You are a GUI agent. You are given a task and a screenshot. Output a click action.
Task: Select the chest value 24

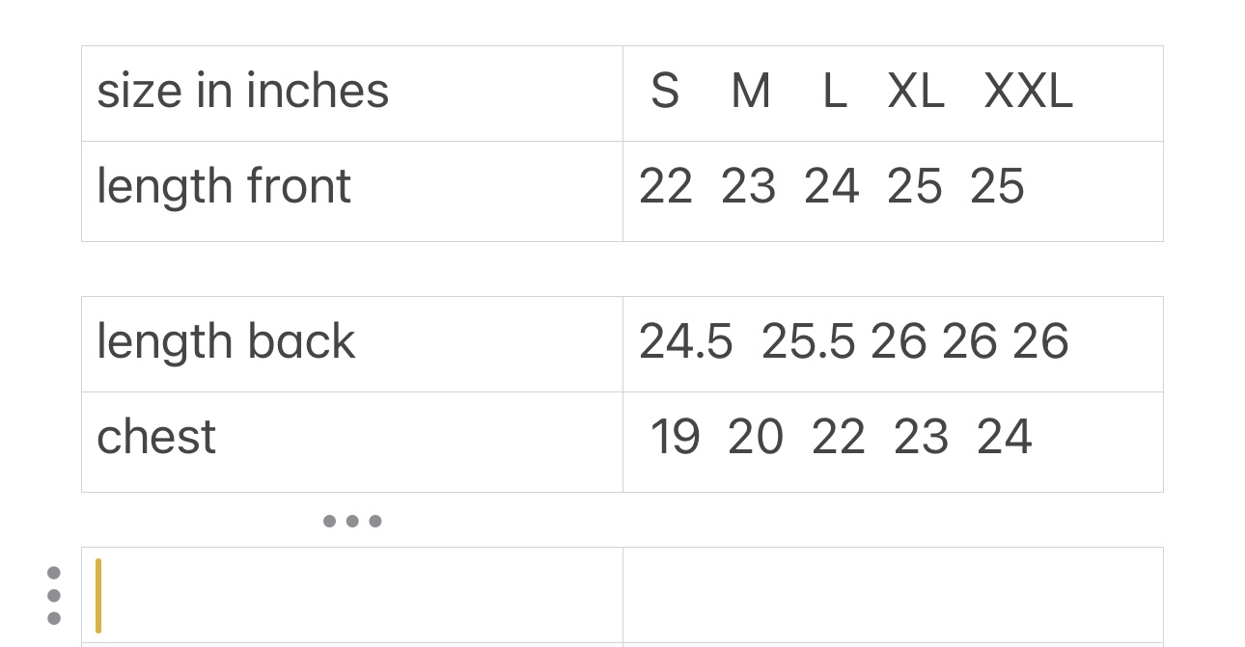(1005, 438)
